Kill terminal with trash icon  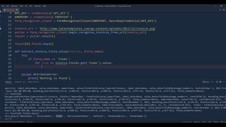point(220,82)
